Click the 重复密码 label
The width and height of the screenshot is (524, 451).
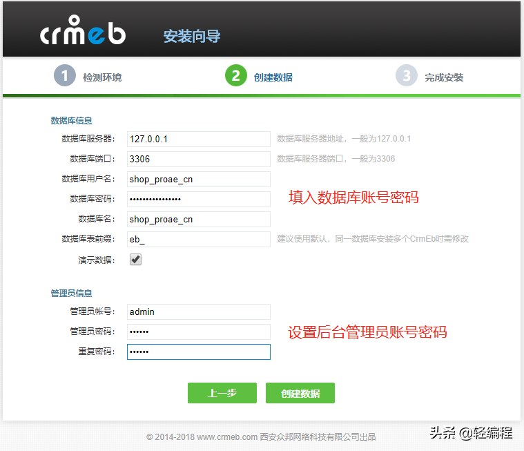97,352
